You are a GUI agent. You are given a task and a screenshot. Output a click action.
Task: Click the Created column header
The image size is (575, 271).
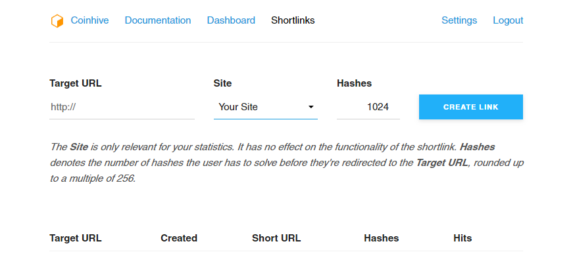click(x=179, y=238)
